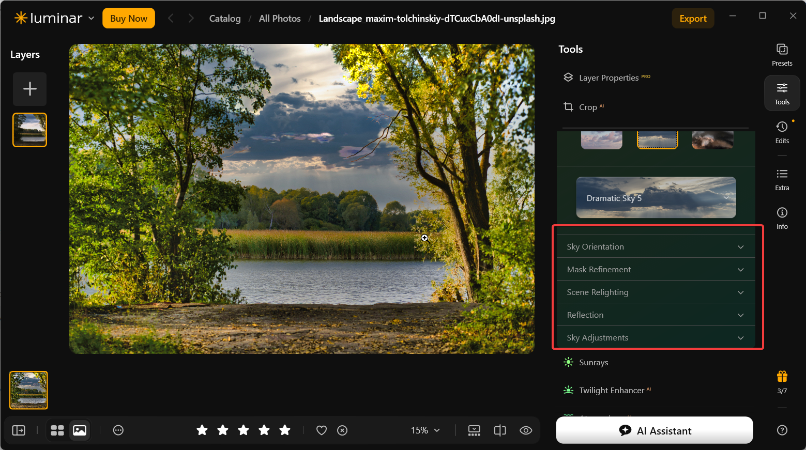Toggle the left sidebar panel icon
The width and height of the screenshot is (806, 450).
pyautogui.click(x=19, y=430)
